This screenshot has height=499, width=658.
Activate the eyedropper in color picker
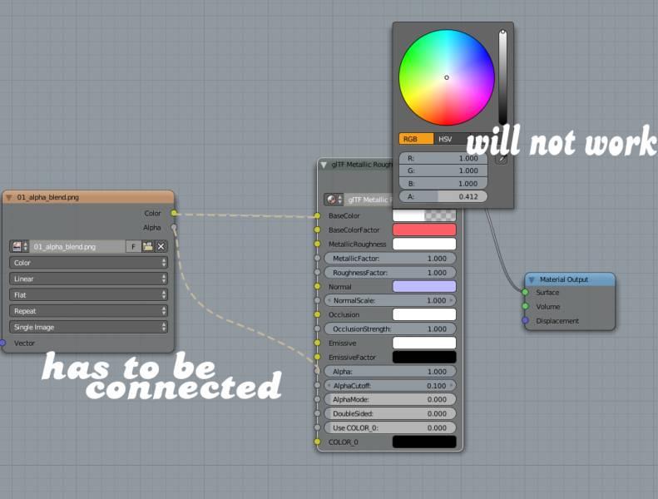[x=502, y=160]
